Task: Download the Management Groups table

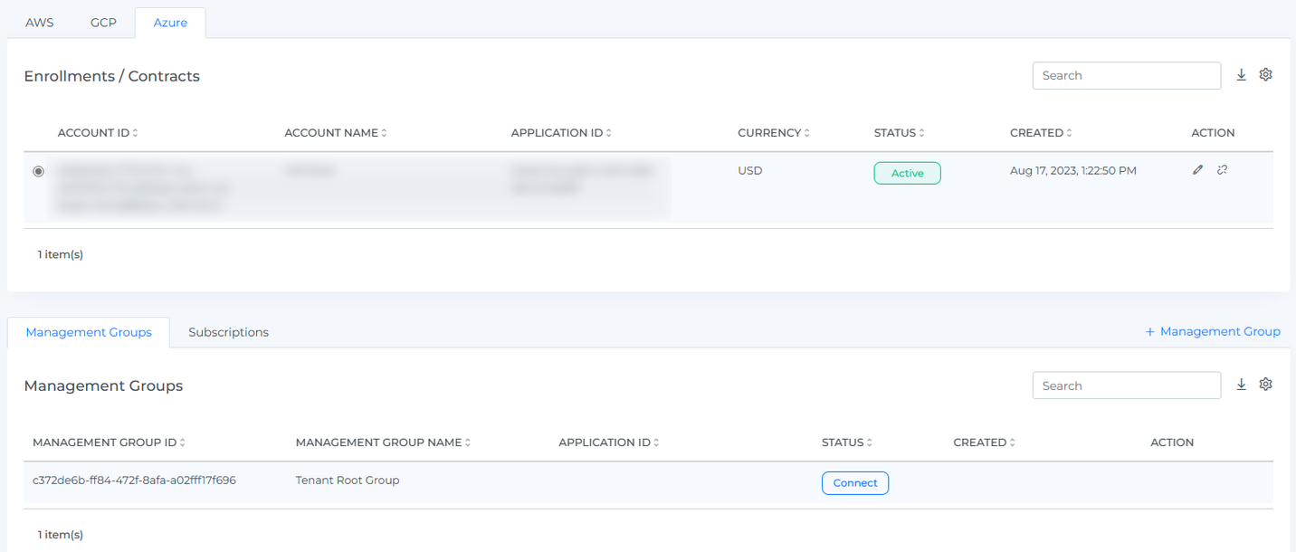Action: (1241, 385)
